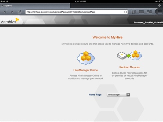Go back with the left arrow
The height and width of the screenshot is (122, 163).
pos(5,12)
